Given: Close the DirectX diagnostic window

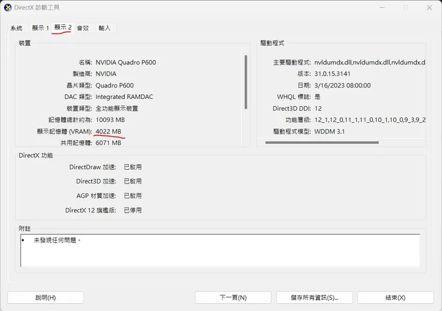Looking at the screenshot, I should click(429, 8).
